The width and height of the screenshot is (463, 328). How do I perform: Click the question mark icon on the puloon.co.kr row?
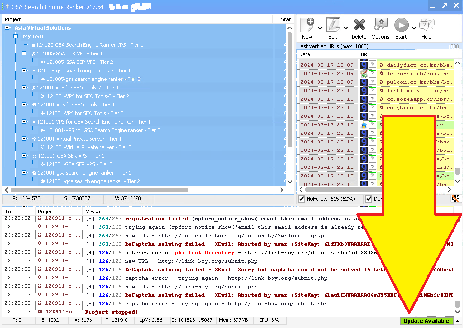372,82
